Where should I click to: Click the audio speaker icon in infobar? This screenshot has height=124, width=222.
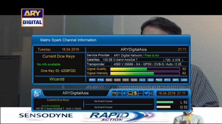tap(125, 93)
